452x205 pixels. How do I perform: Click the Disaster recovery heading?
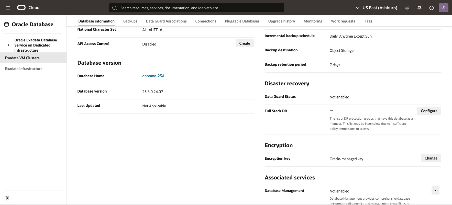287,84
